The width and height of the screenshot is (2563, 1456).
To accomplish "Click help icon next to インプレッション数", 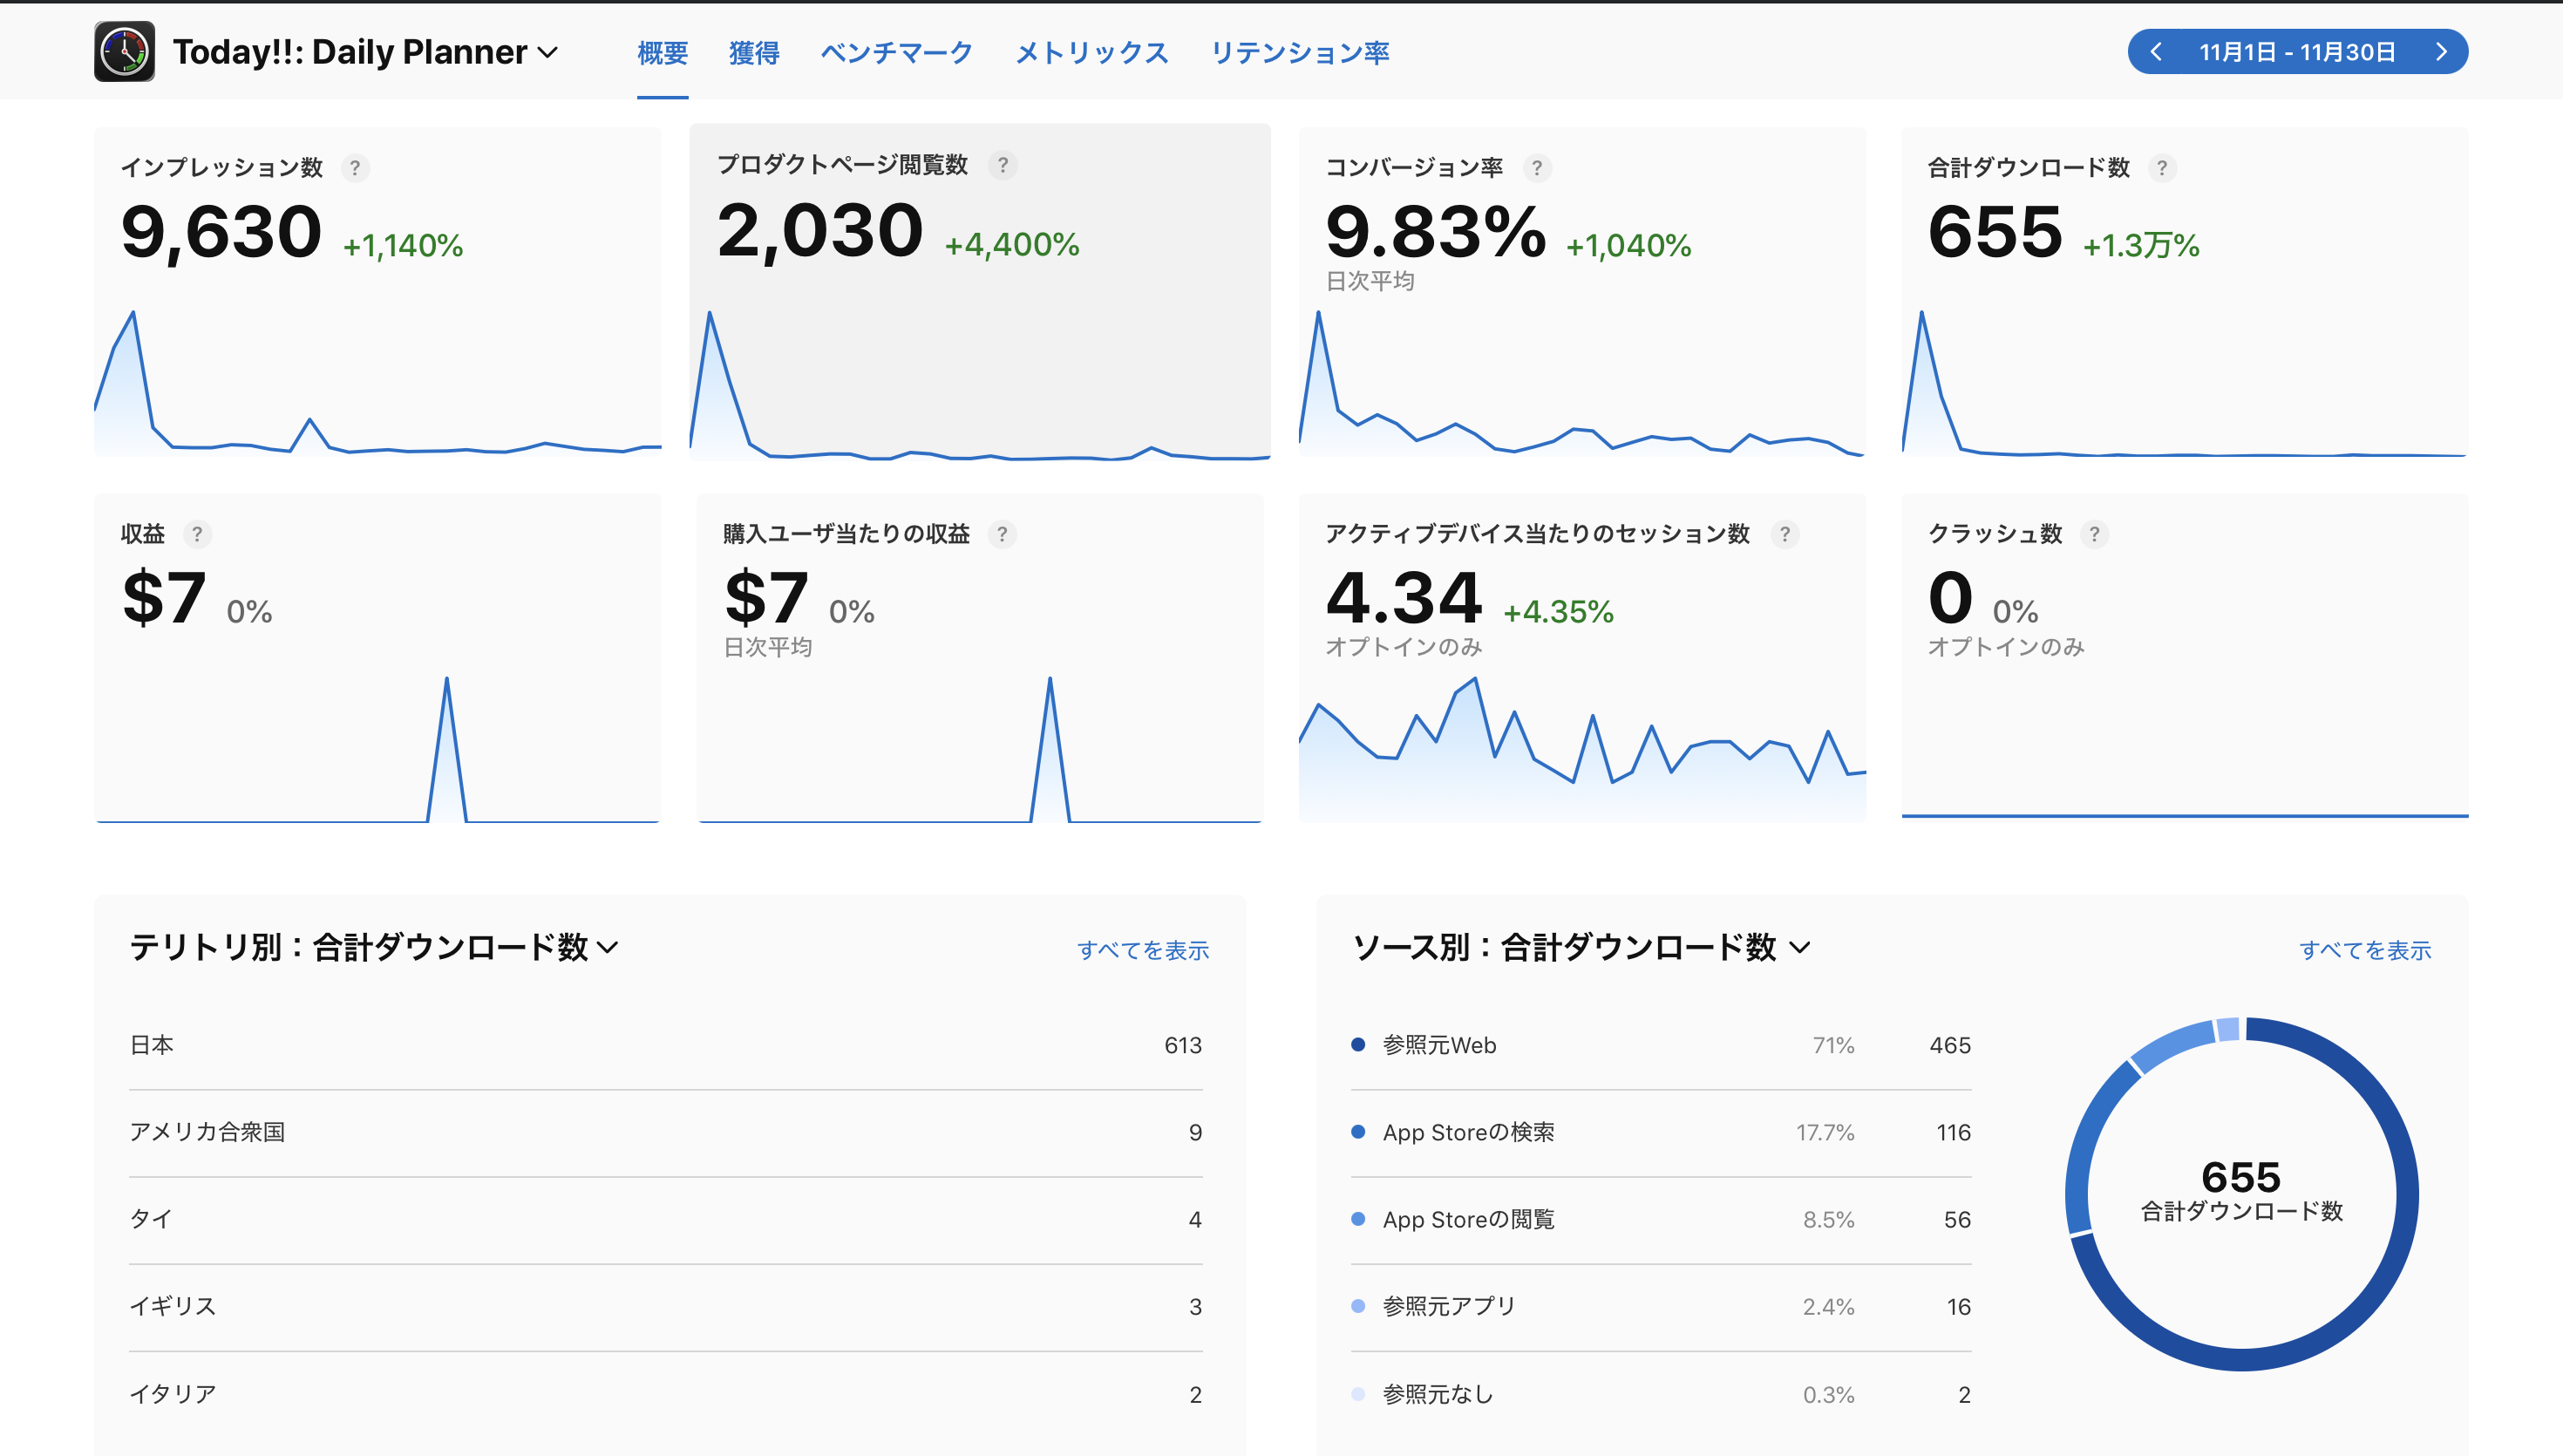I will [x=354, y=168].
